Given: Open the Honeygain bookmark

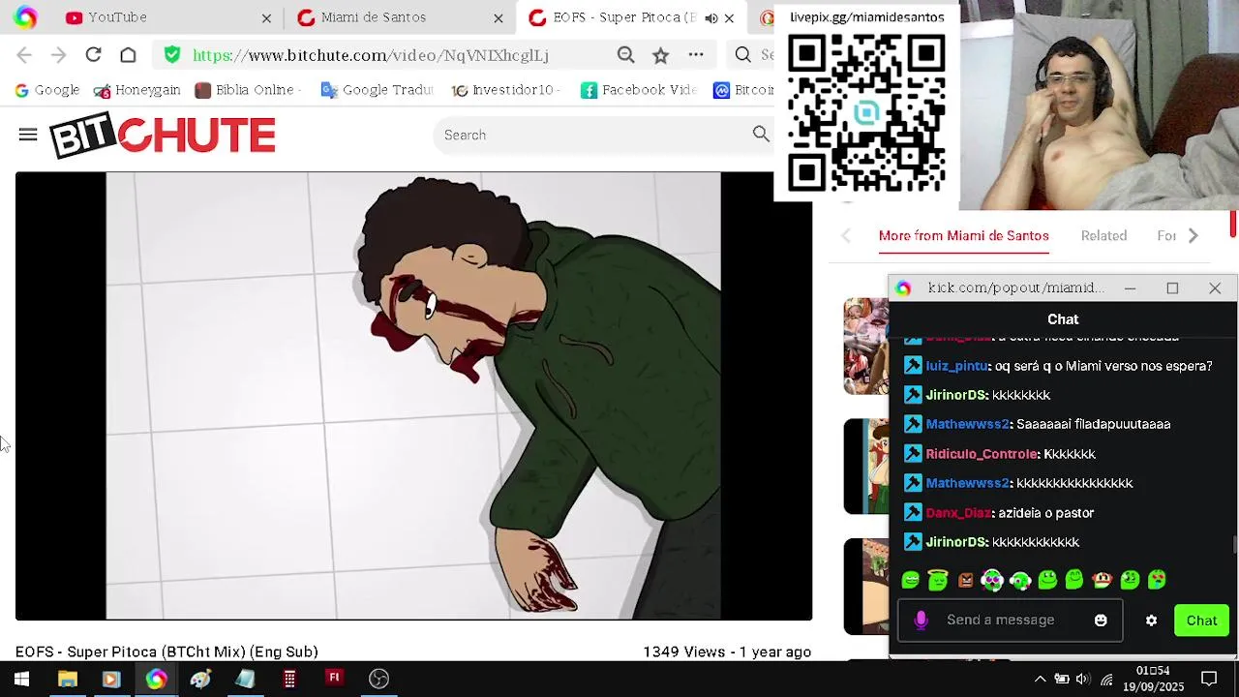Looking at the screenshot, I should coord(137,90).
